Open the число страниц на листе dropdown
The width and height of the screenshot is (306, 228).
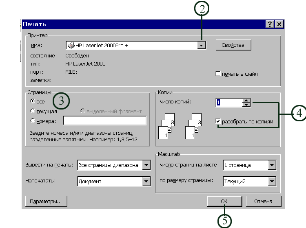[272, 165]
